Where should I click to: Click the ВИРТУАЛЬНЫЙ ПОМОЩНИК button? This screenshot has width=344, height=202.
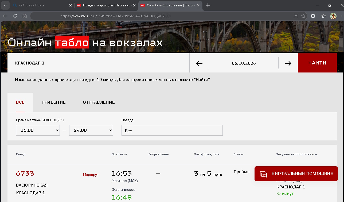tap(296, 174)
